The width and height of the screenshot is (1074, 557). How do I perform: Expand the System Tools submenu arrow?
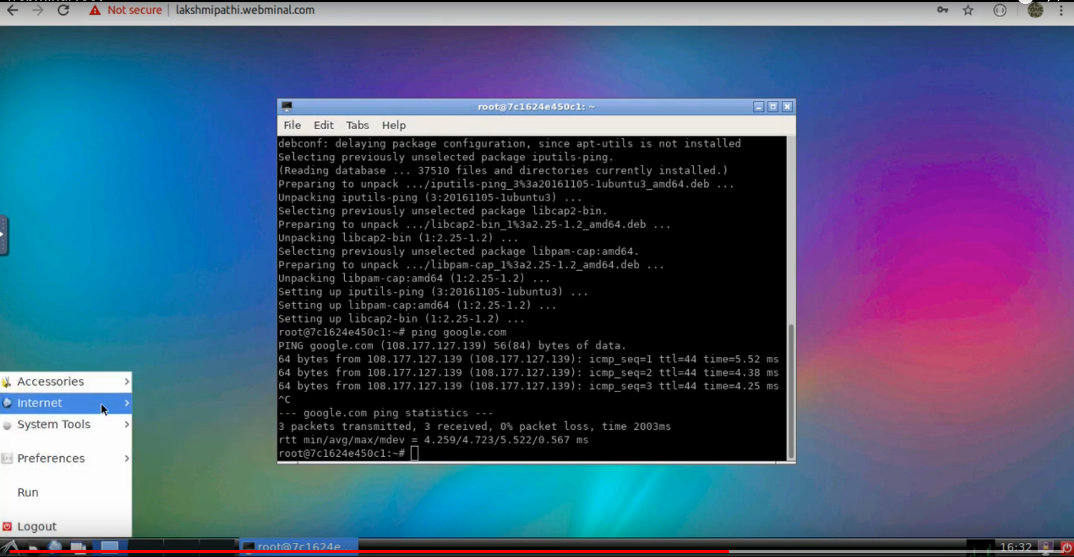coord(127,425)
